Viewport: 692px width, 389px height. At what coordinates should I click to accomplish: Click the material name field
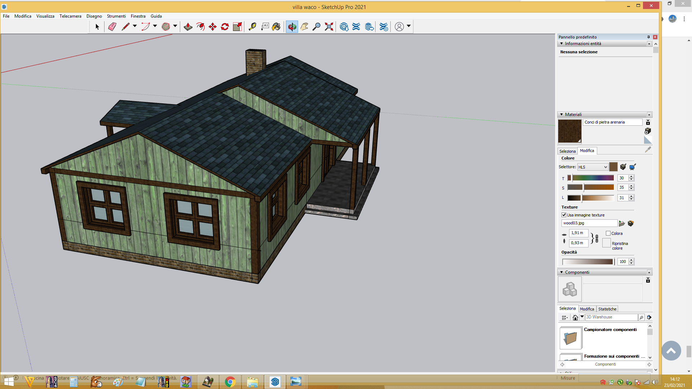pyautogui.click(x=612, y=122)
